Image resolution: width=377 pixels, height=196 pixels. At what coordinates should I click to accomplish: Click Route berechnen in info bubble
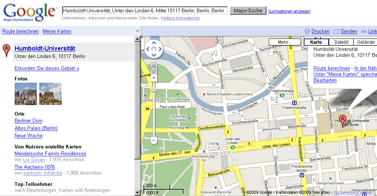pos(332,68)
